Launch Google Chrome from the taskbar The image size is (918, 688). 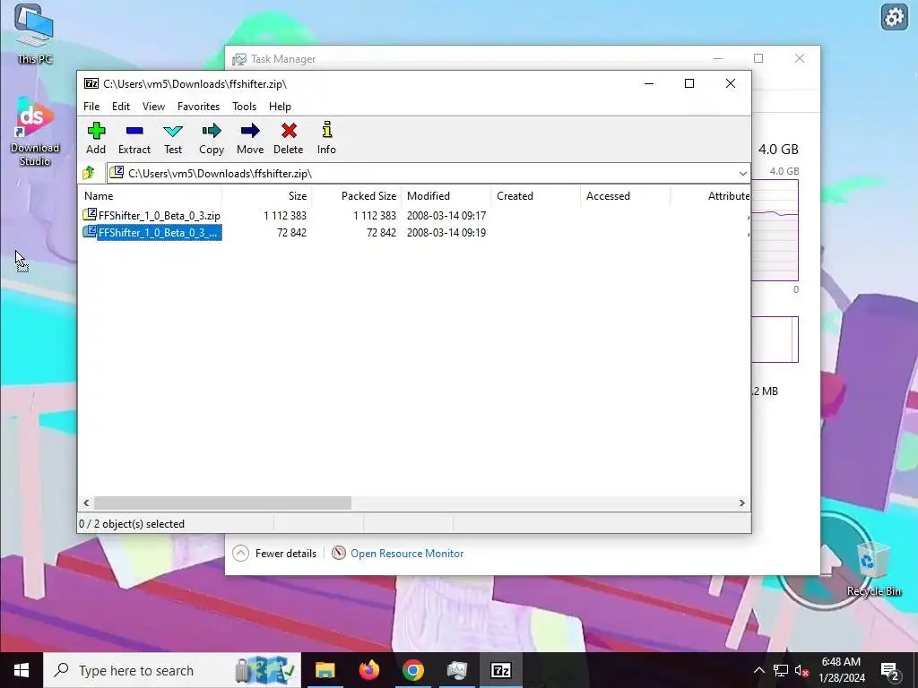click(412, 670)
